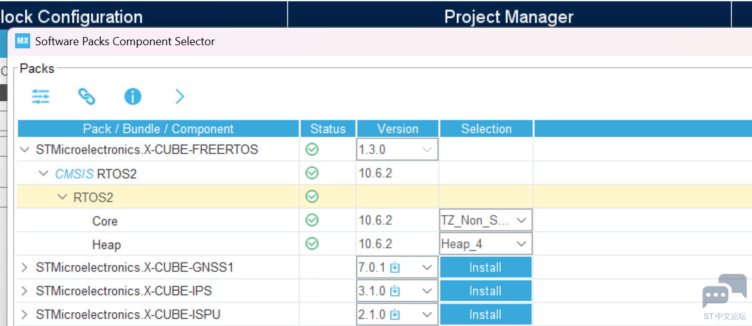Switch to the Project Manager tab
This screenshot has width=752, height=326.
(509, 17)
